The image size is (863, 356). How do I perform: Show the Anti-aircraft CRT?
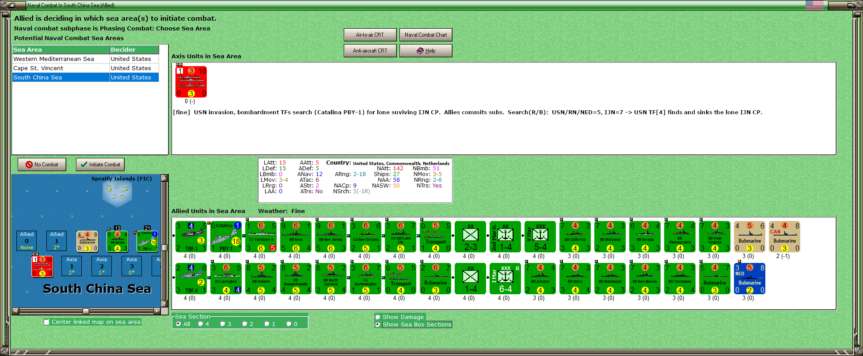[x=370, y=51]
